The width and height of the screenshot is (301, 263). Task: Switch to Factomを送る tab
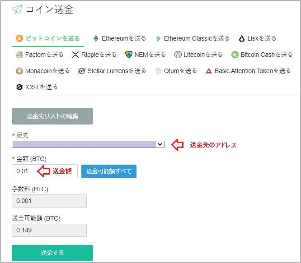(39, 55)
